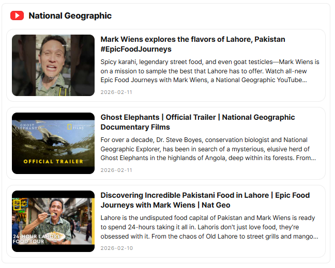Click the date under the #EpicFoodJourneys video
Screen dimensions: 335x268
click(116, 92)
